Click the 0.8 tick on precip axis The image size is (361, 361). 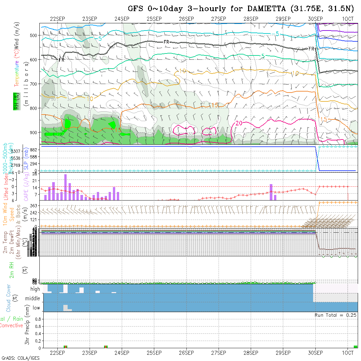pyautogui.click(x=37, y=319)
